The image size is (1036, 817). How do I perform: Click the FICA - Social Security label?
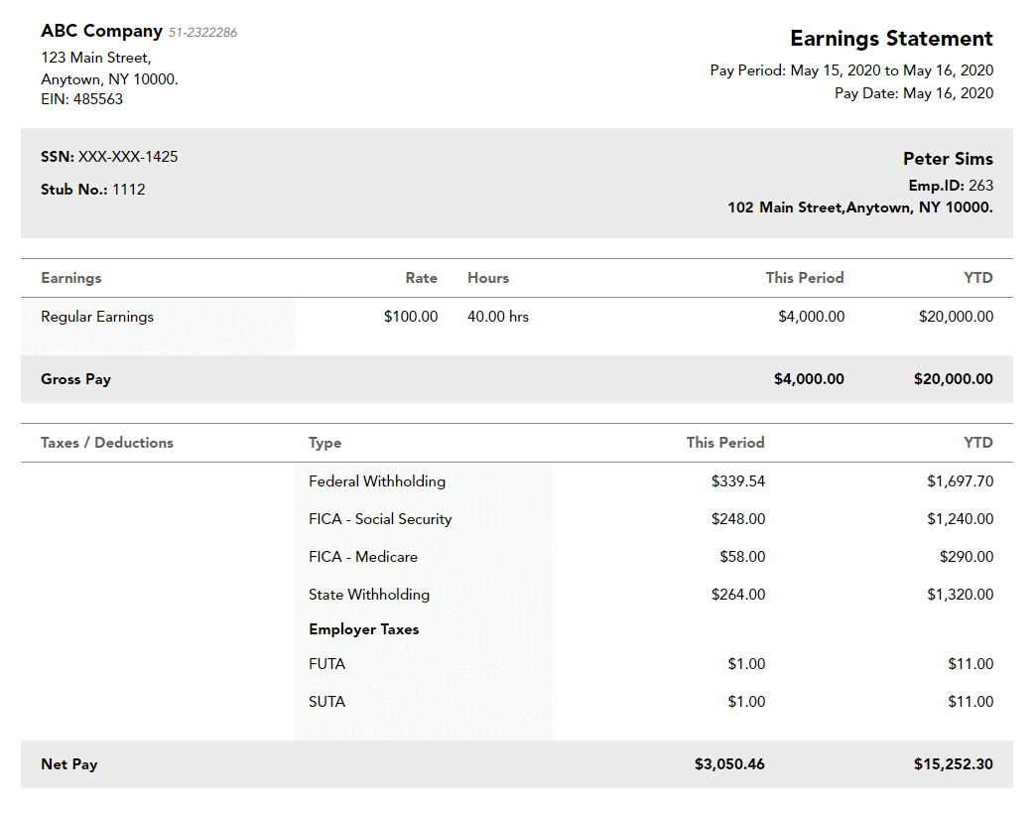[x=380, y=519]
